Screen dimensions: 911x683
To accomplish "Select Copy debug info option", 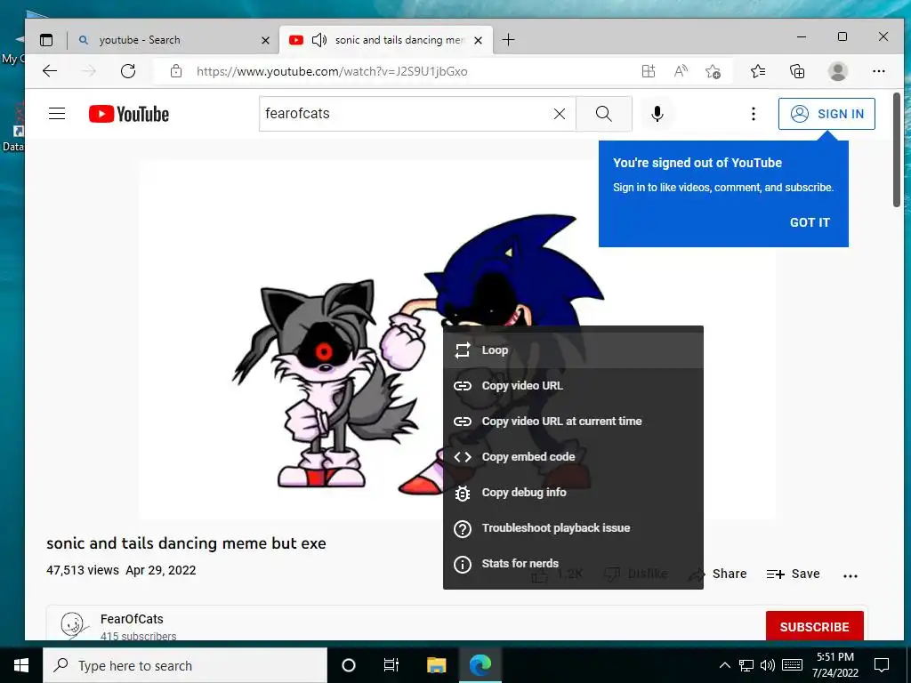I will click(x=573, y=493).
